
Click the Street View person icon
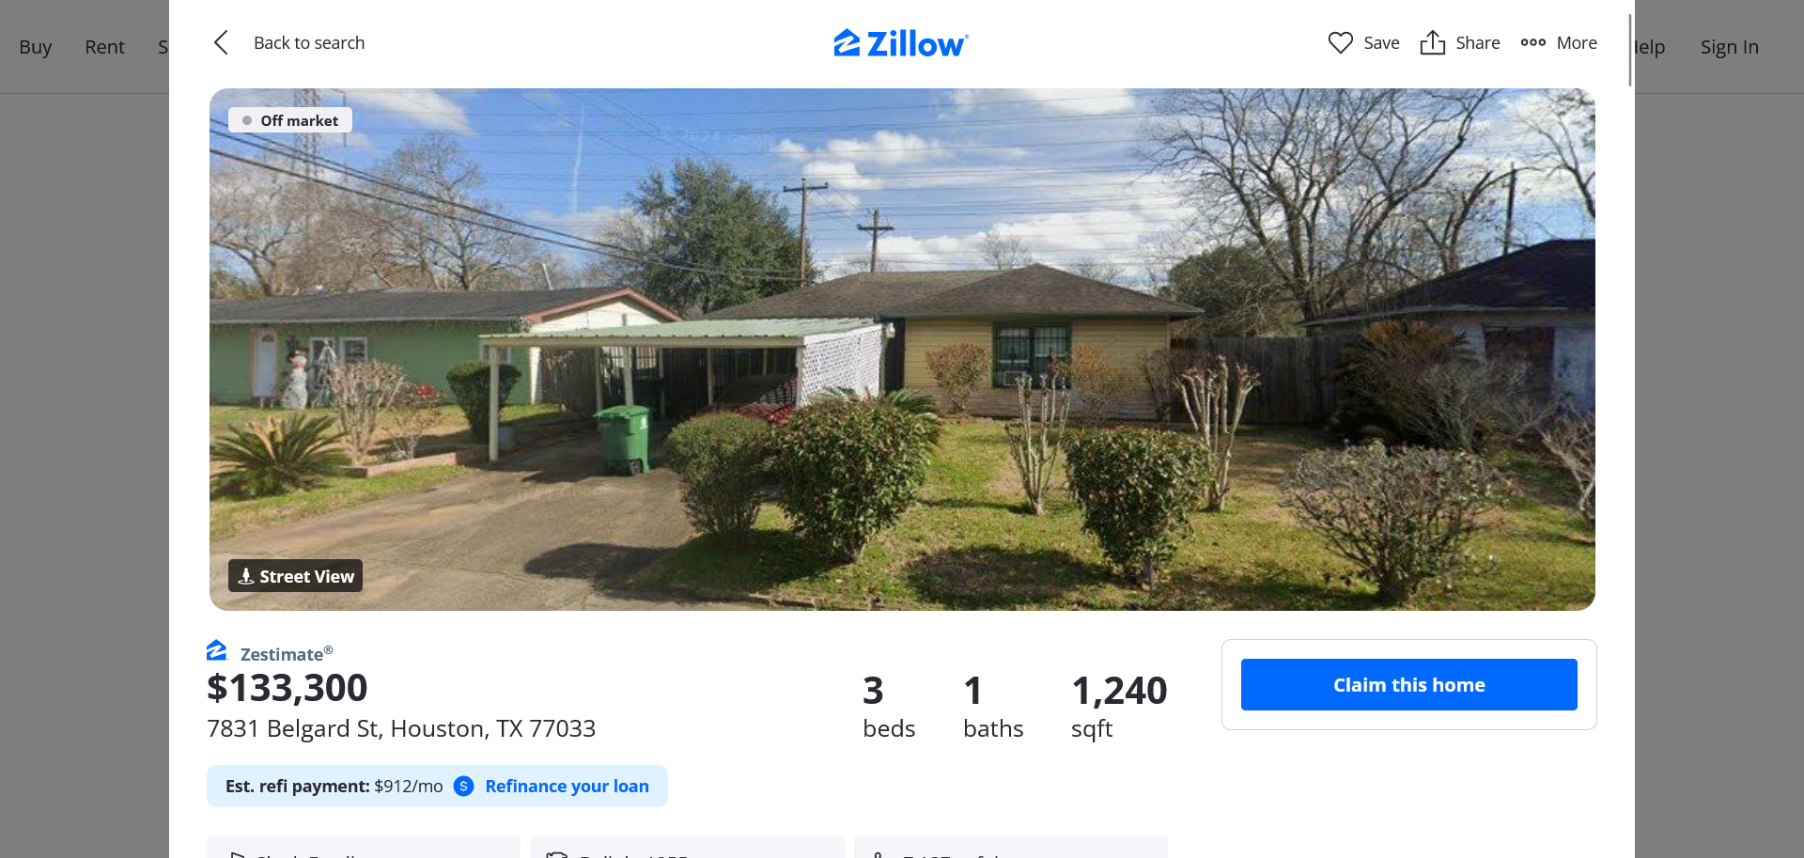(246, 576)
